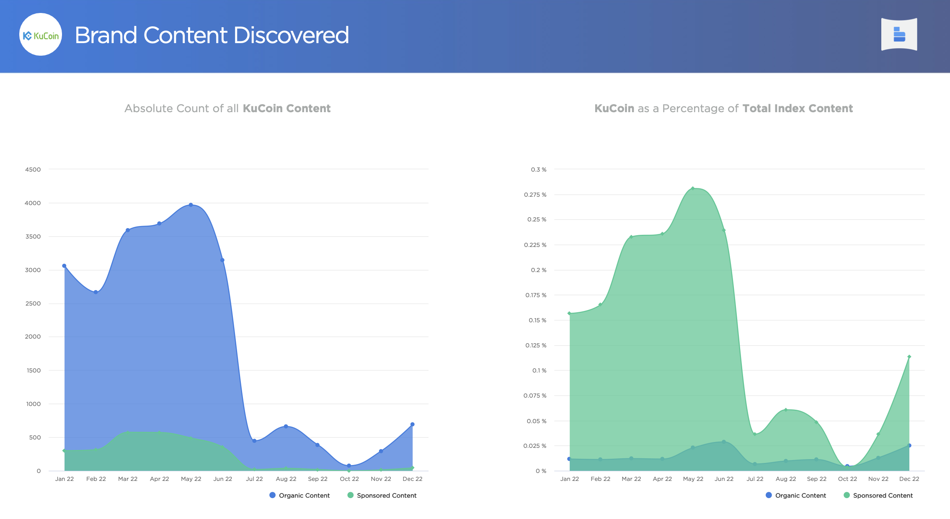This screenshot has height=519, width=950.
Task: Select the Nov 22 sponsored point in right chart
Action: 878,434
